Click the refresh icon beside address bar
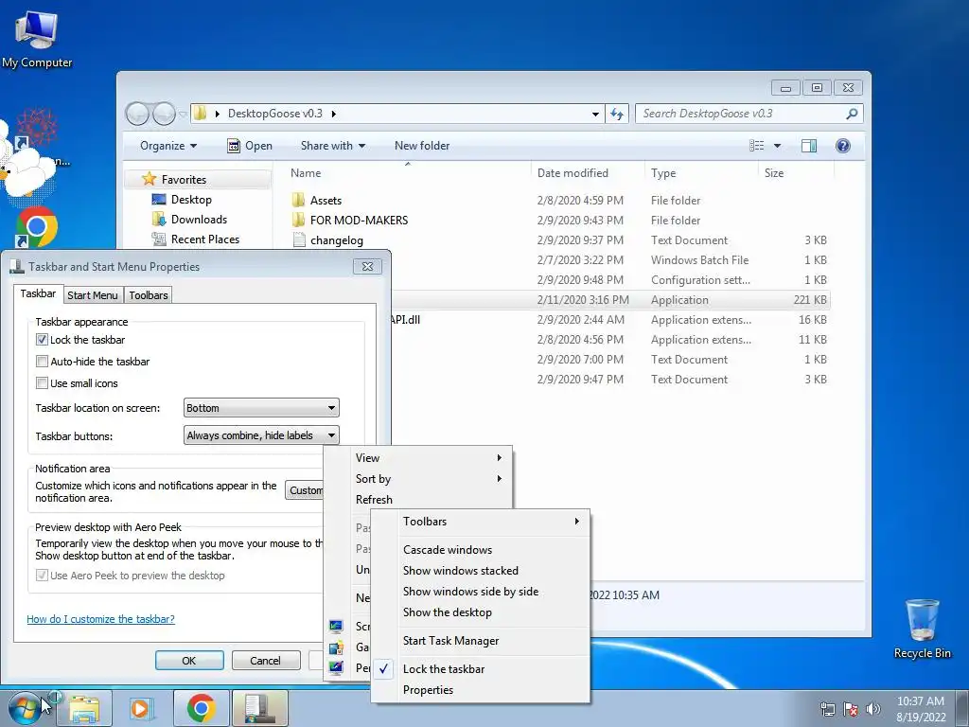 (x=617, y=114)
